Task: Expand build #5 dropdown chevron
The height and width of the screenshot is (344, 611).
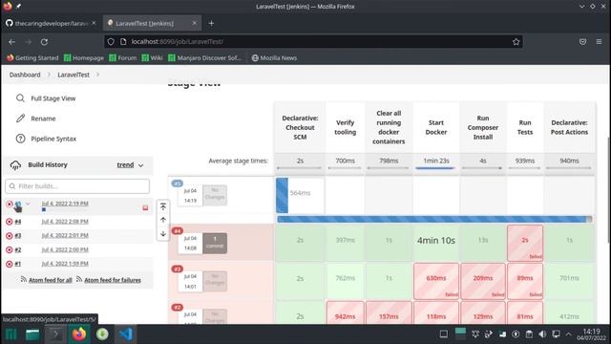Action: tap(28, 204)
